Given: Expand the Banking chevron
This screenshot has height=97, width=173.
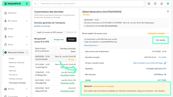Looking at the screenshot, I should tap(27, 89).
